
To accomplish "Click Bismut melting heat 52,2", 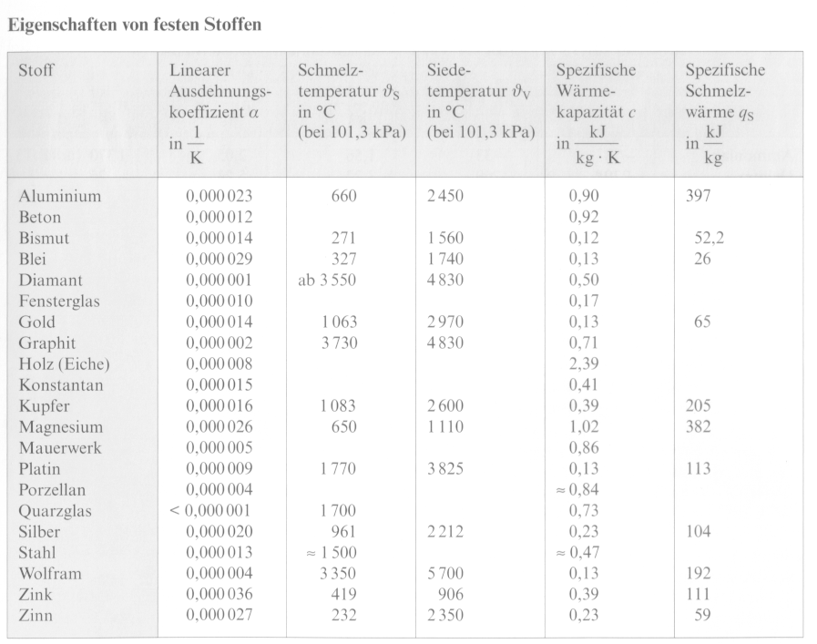I will (x=709, y=238).
